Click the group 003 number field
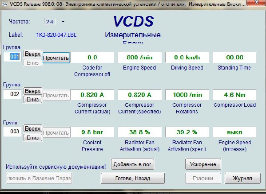Viewport: 266px width, 194px height. [x=12, y=132]
